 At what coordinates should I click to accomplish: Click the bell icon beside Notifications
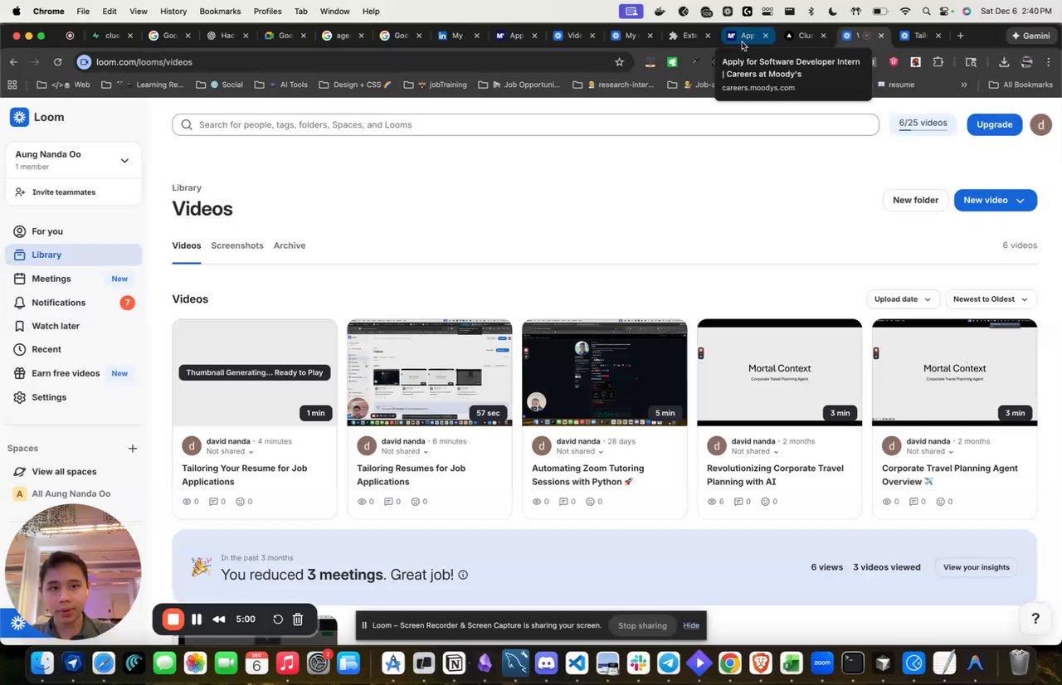[x=19, y=303]
